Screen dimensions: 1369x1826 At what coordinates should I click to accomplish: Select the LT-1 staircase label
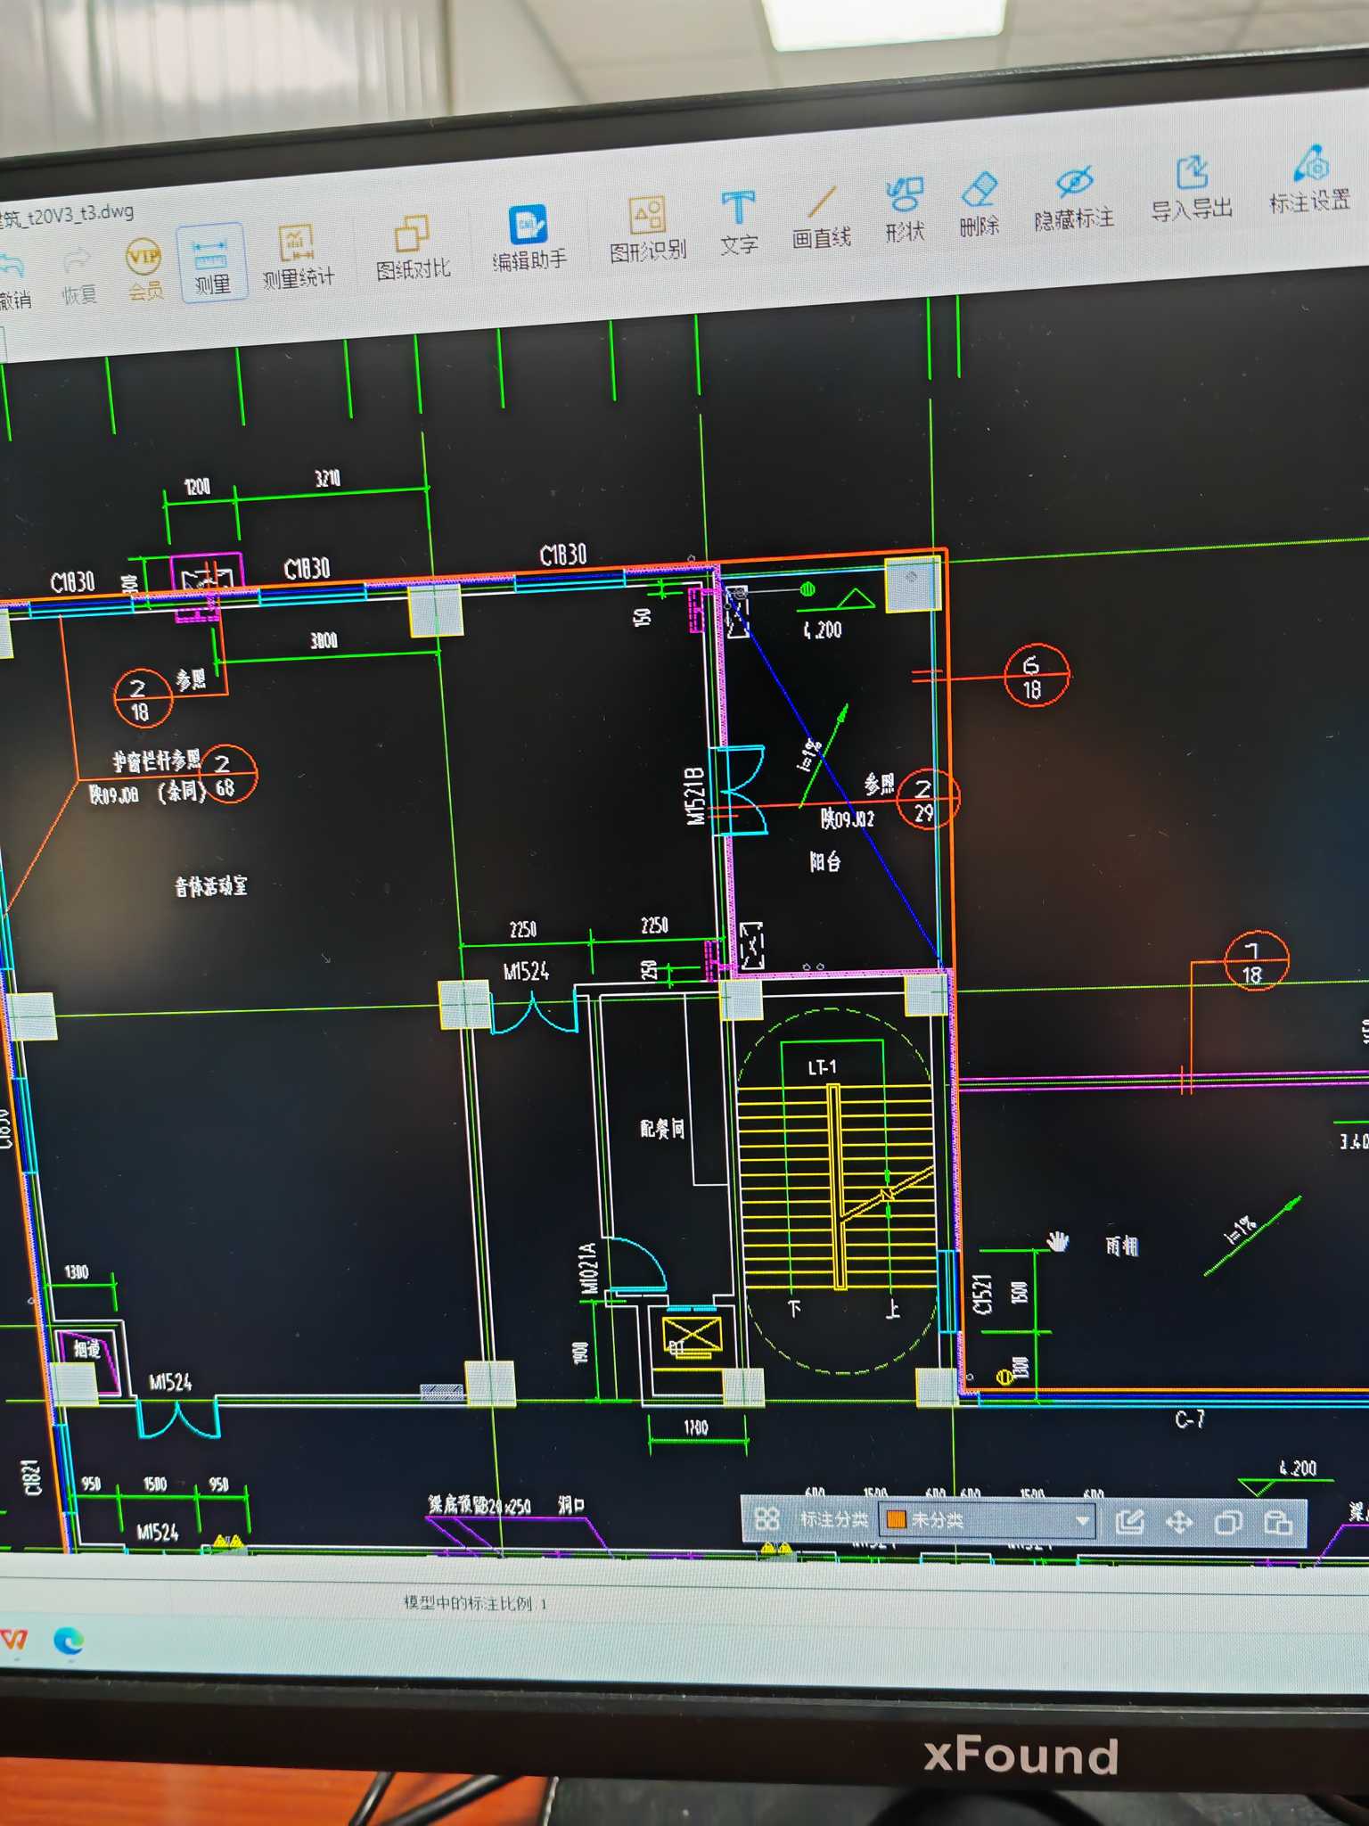point(822,1067)
